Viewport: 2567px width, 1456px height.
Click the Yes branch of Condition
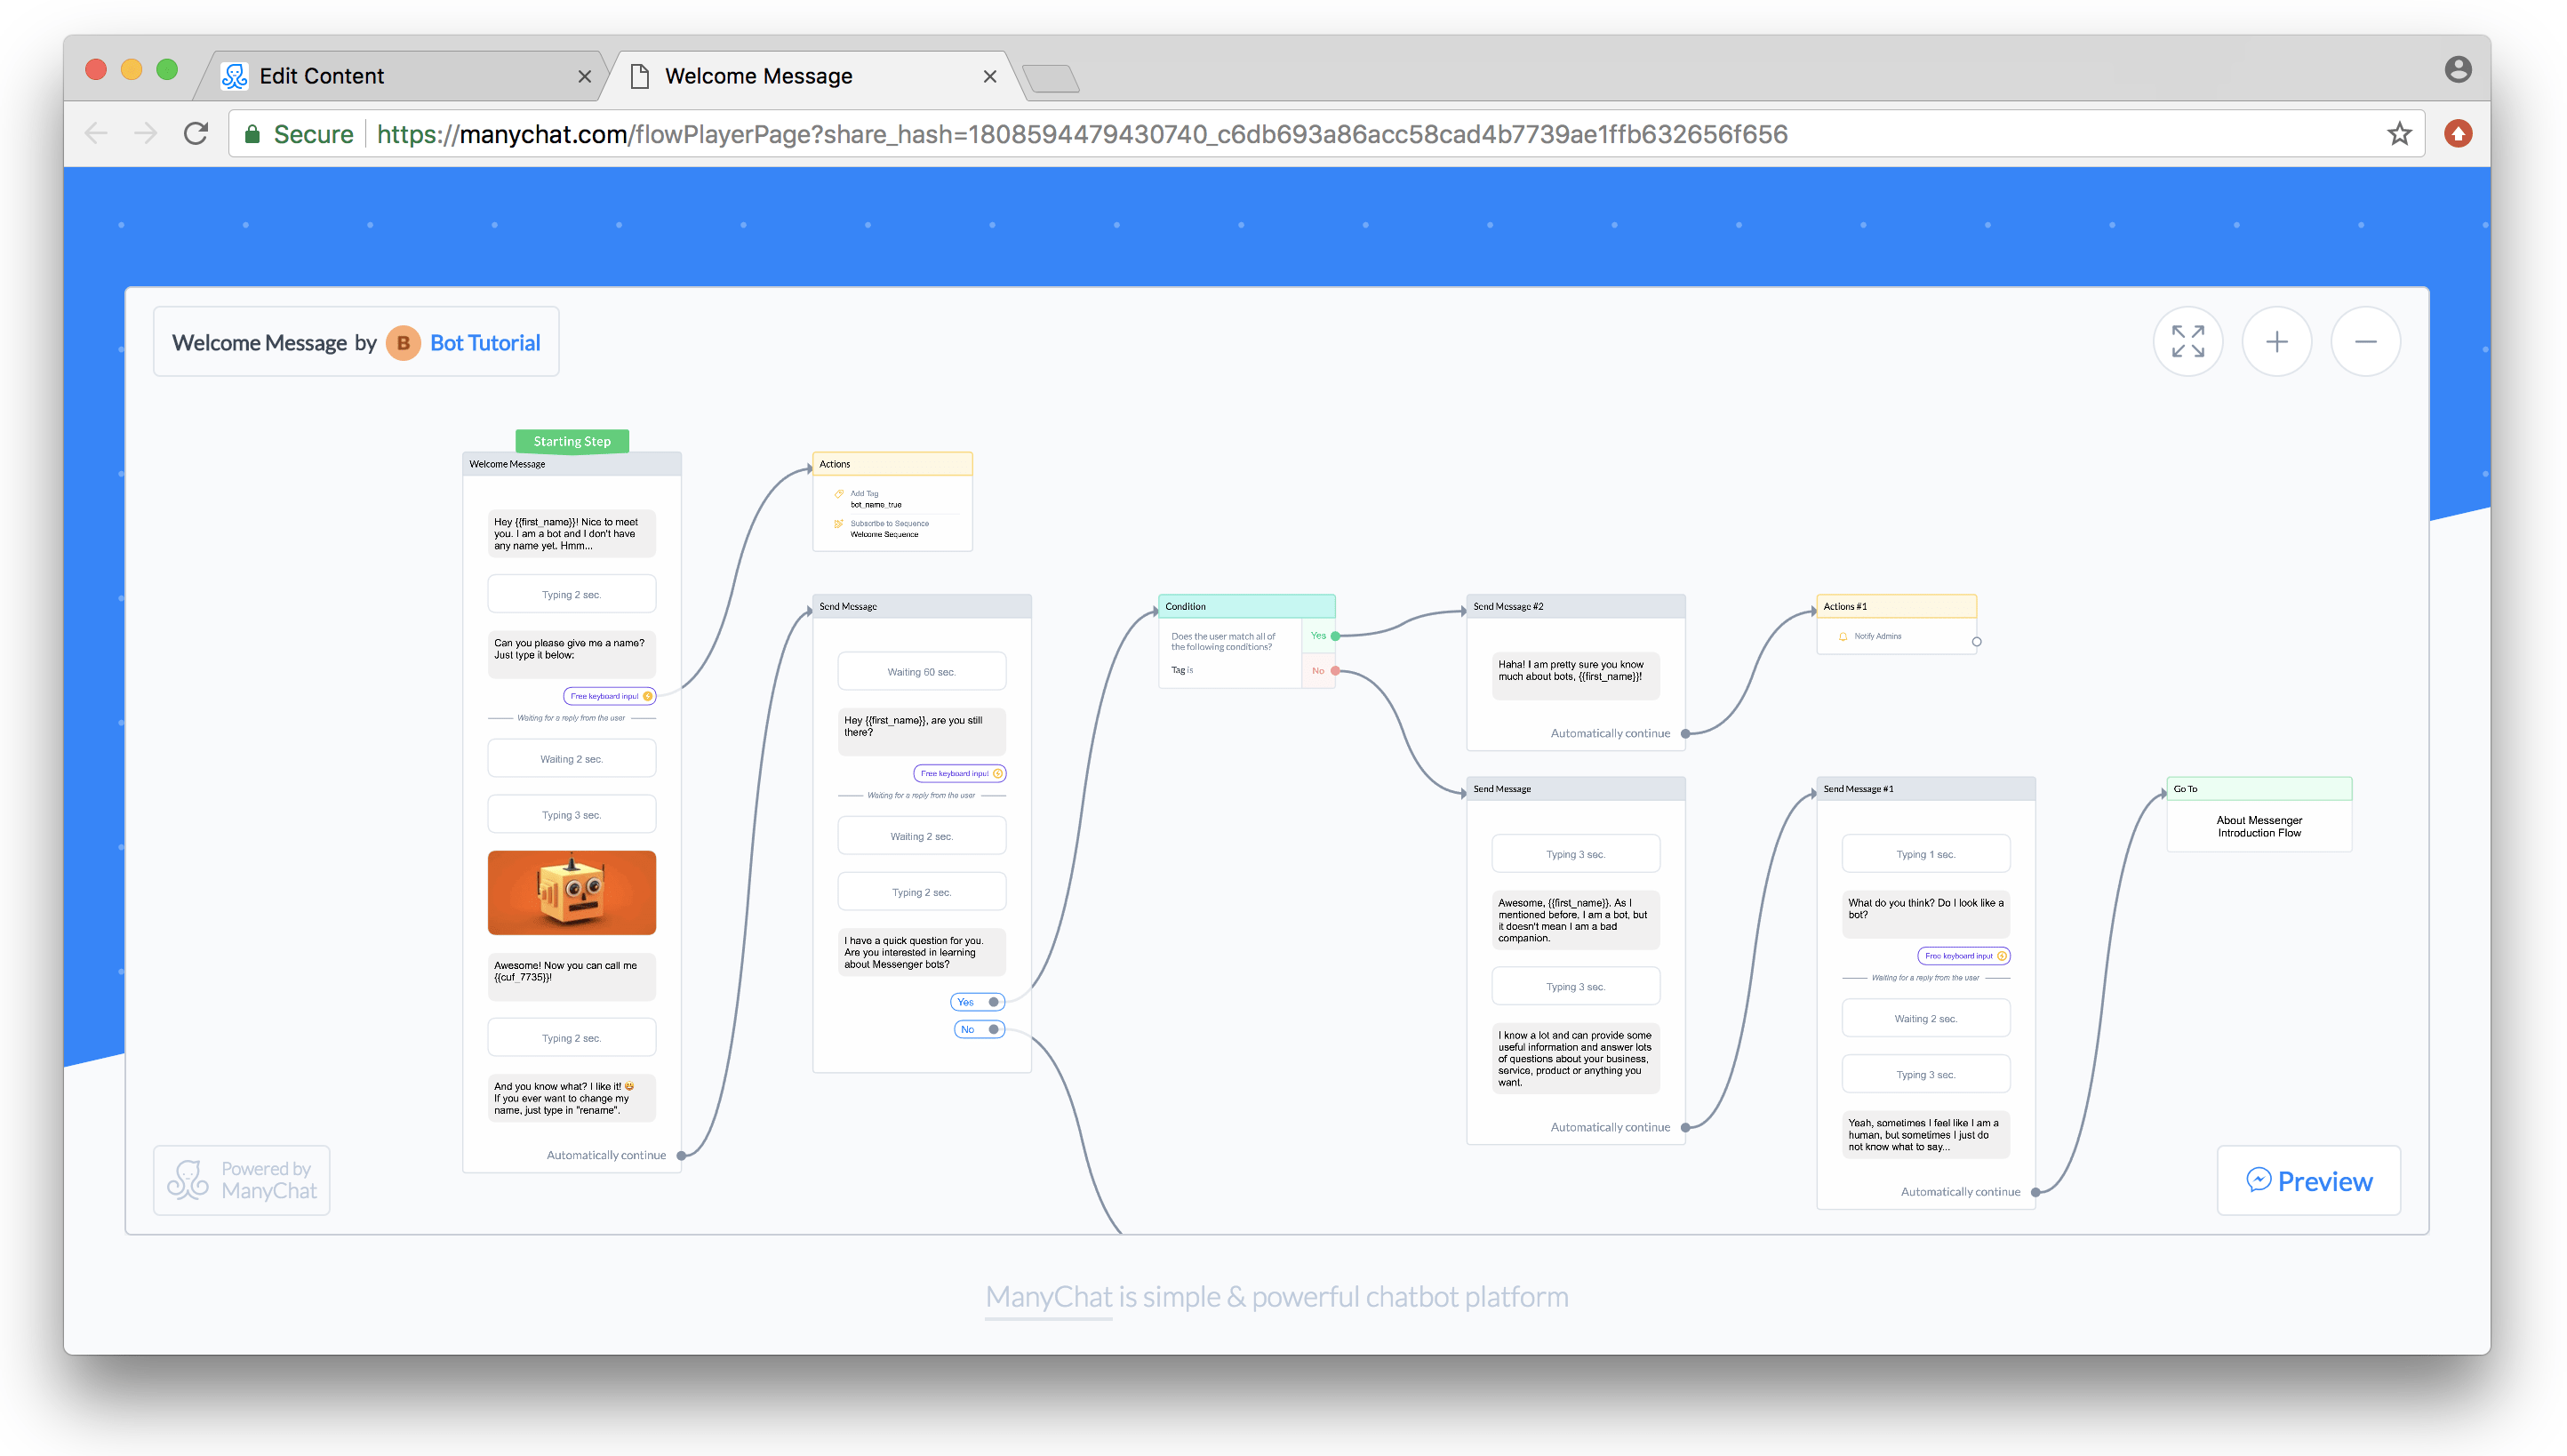point(1318,636)
